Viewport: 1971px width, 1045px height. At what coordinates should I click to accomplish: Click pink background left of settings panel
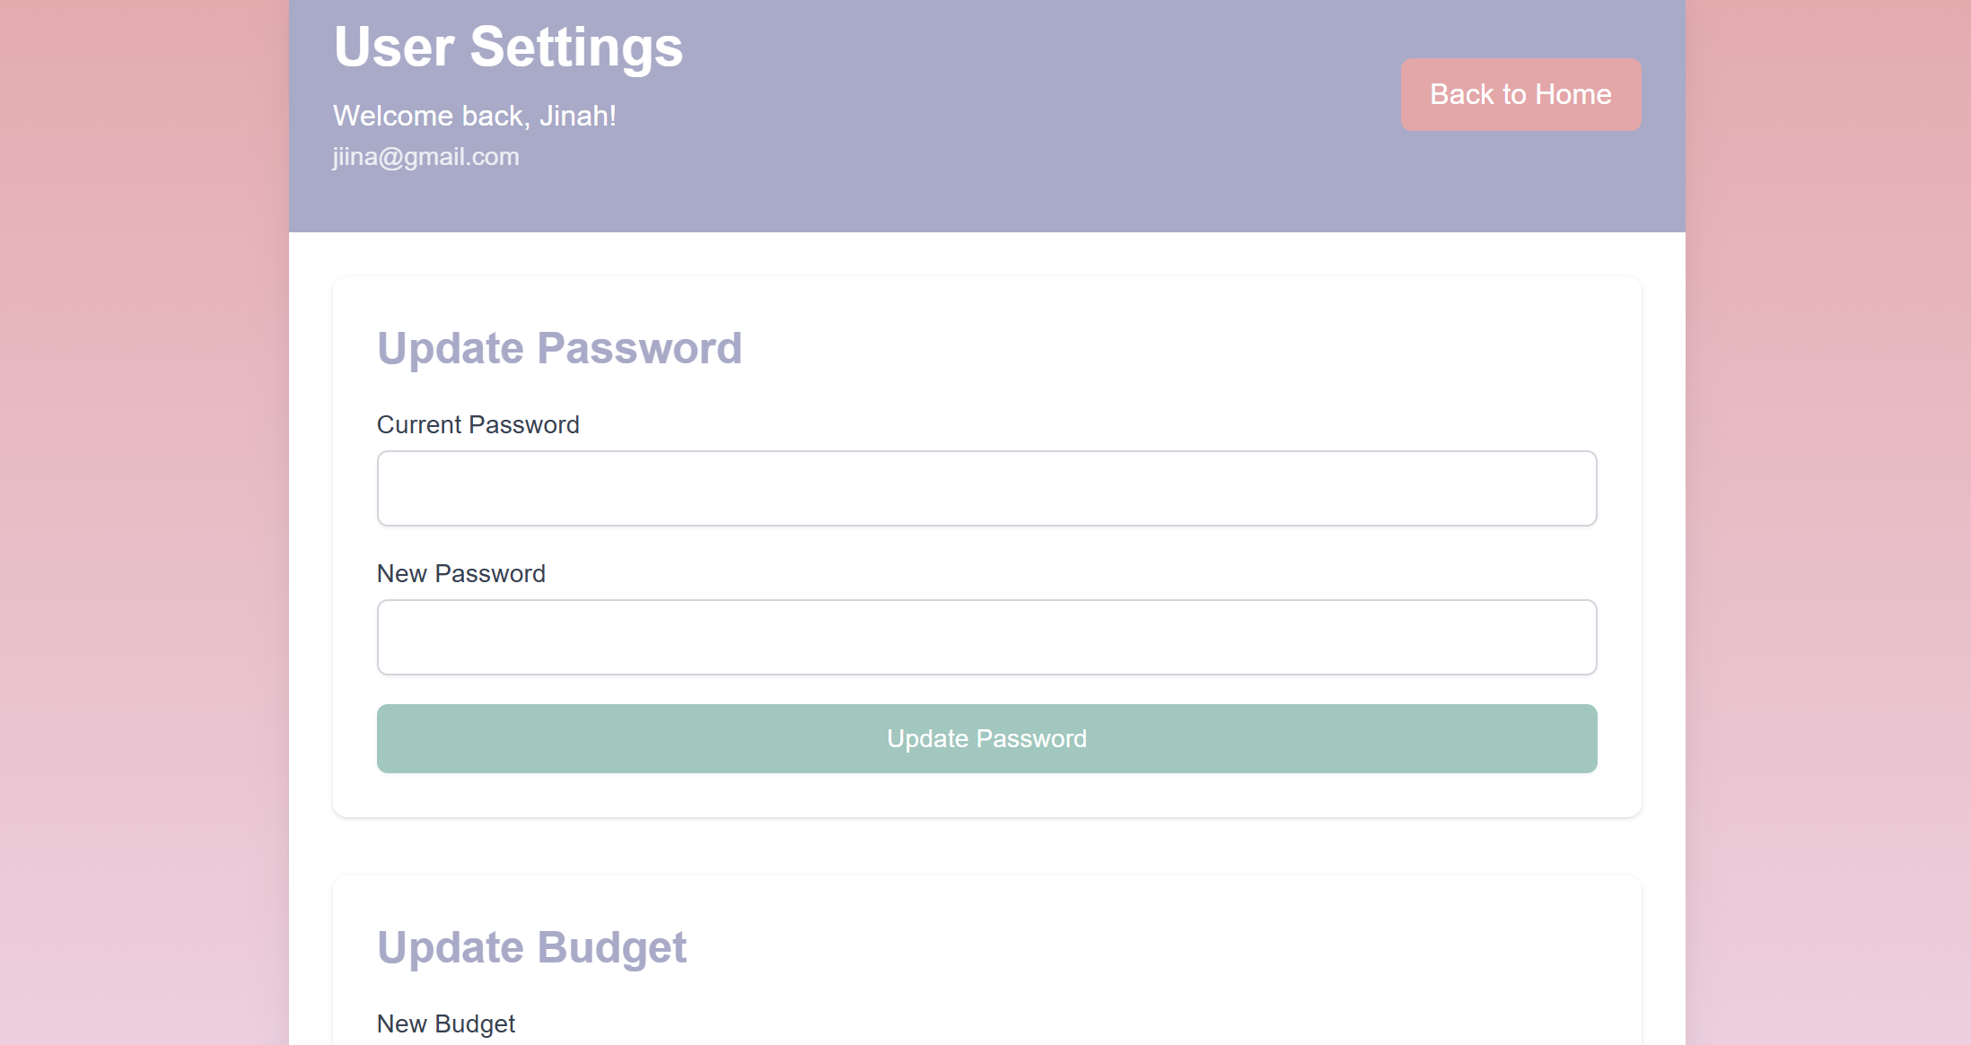coord(144,520)
